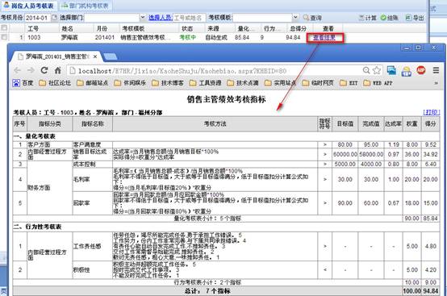Image resolution: width=447 pixels, height=296 pixels.
Task: Click the 考核中 status cell
Action: click(x=187, y=37)
